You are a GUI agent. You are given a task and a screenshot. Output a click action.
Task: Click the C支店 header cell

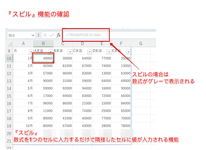[x=82, y=51]
